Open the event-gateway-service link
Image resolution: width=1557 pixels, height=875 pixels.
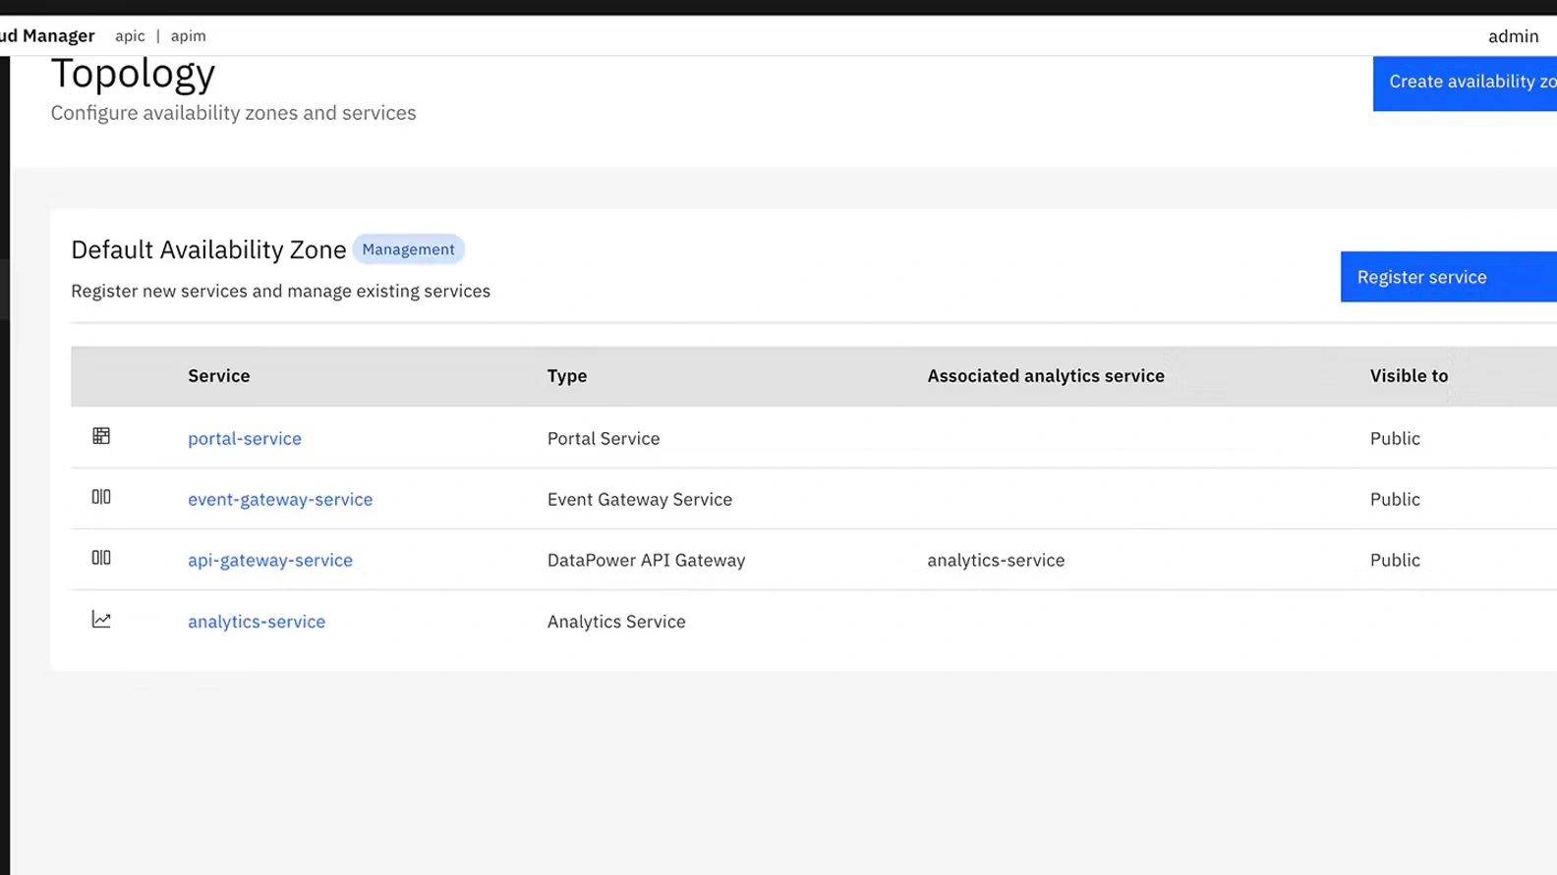tap(280, 500)
